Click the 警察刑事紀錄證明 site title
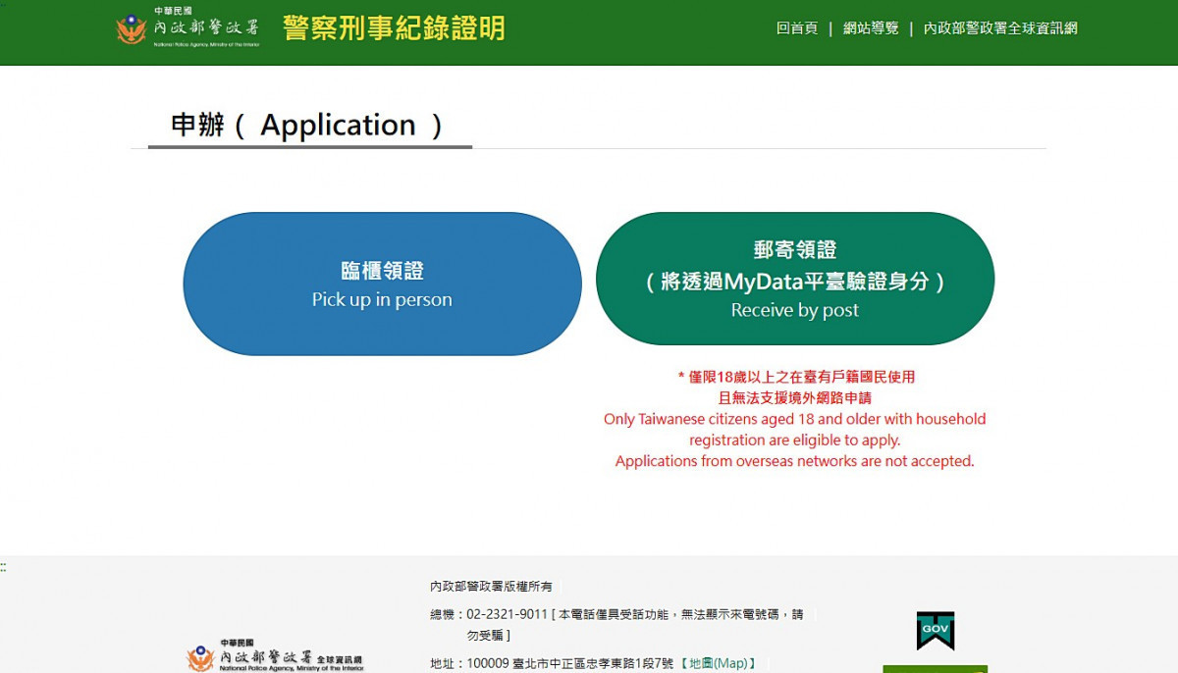 click(394, 28)
